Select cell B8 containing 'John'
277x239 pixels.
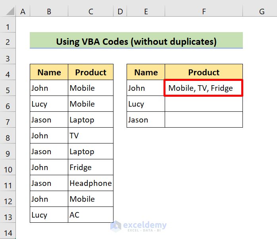49,136
